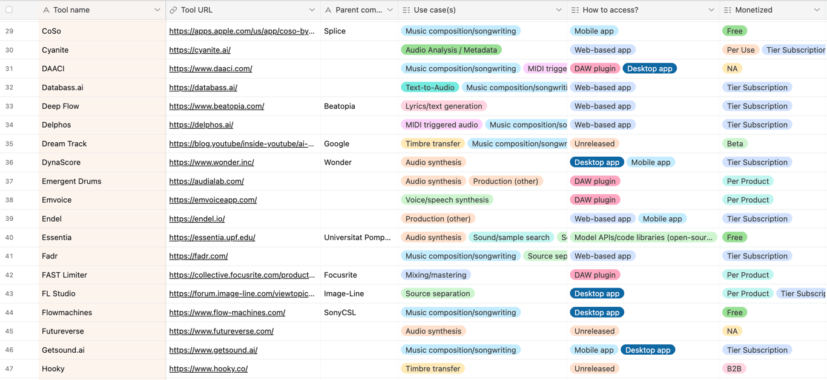Select the SonyCSL parent company cell
Screen dimensions: 827x380
pos(360,312)
